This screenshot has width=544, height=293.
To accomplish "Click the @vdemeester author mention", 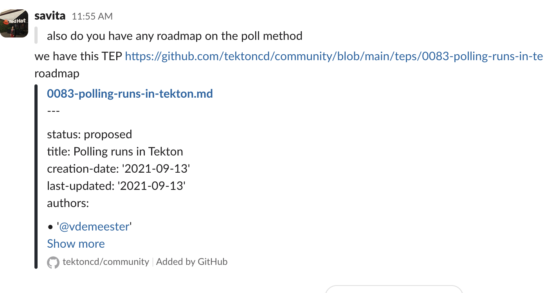I will 94,227.
